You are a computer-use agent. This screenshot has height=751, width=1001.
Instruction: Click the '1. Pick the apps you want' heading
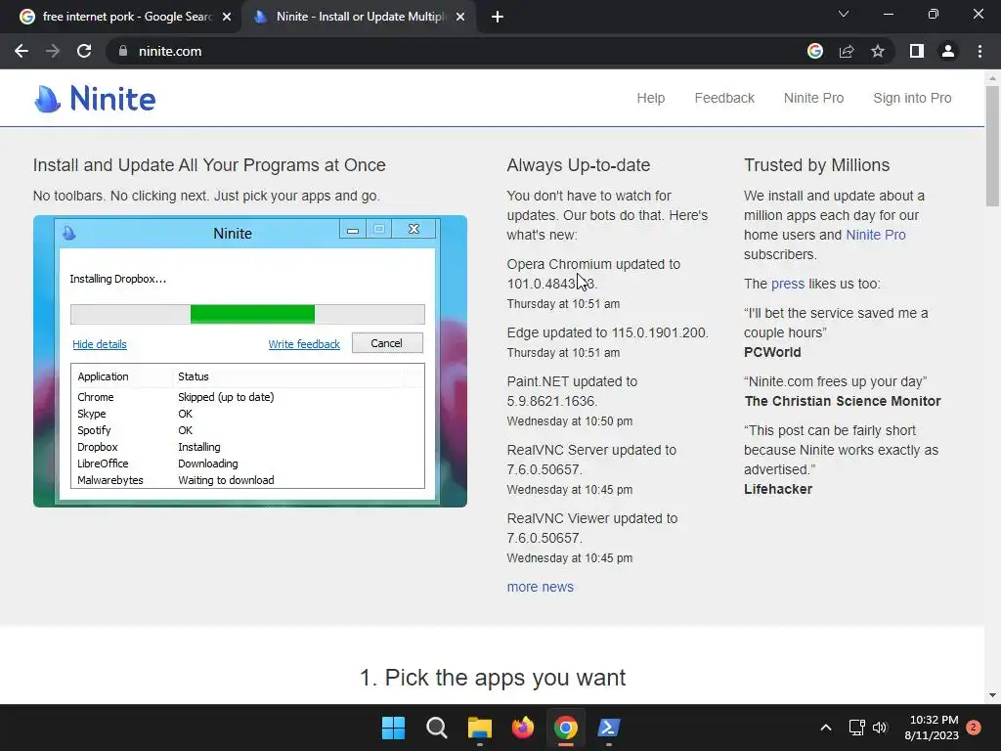493,678
